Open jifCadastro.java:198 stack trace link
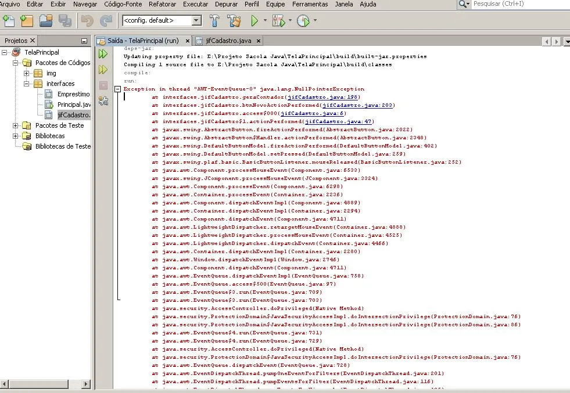 (x=323, y=97)
